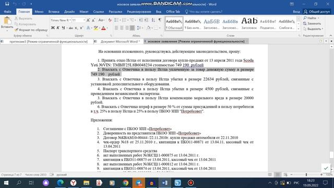334x188 pixels.
Task: Click Format Painter (Формат по образцу)
Action: [x=31, y=30]
